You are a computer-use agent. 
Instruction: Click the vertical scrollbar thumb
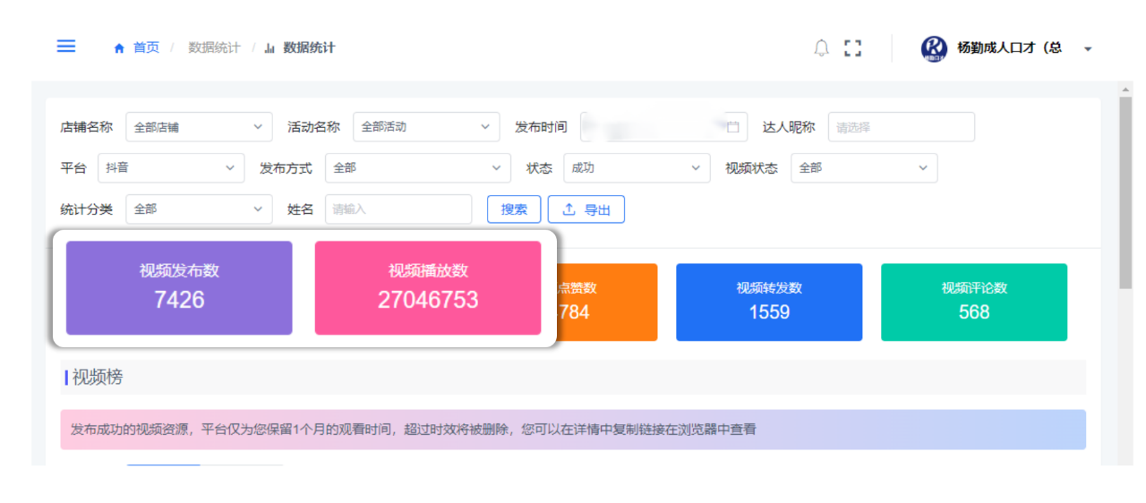click(x=1125, y=192)
